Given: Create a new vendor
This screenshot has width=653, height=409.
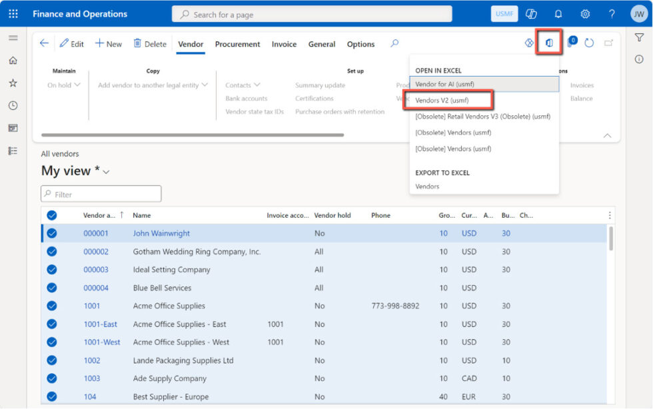Looking at the screenshot, I should (x=109, y=43).
